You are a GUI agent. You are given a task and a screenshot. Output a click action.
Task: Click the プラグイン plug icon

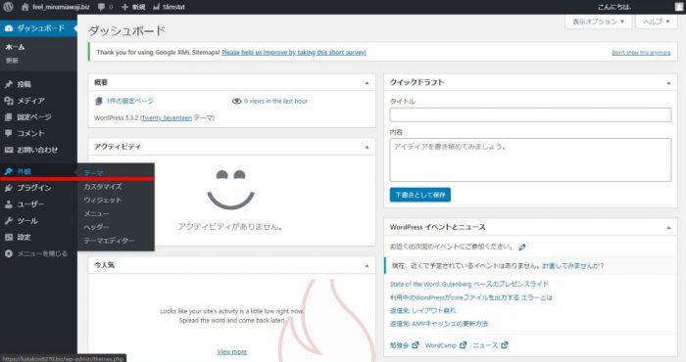pyautogui.click(x=8, y=188)
